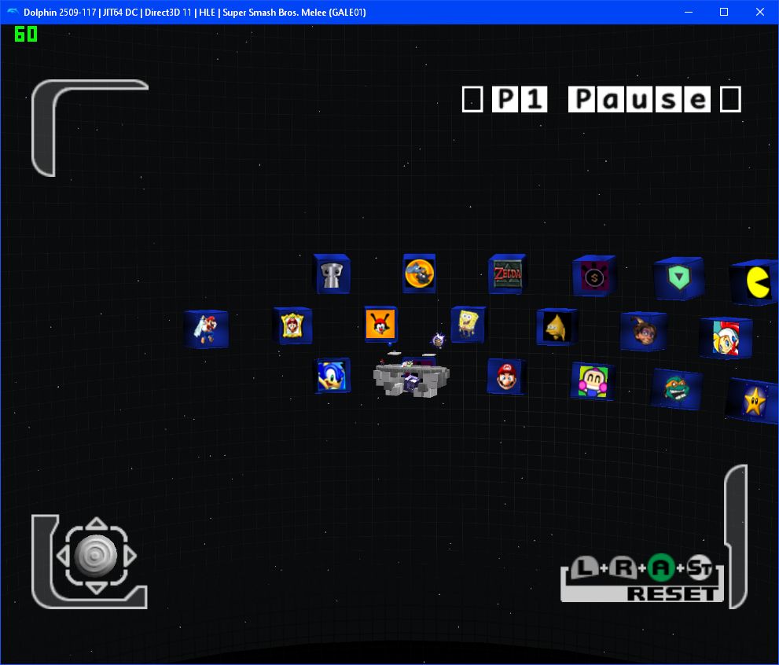The height and width of the screenshot is (665, 779).
Task: Click the green 60 FPS counter
Action: [x=26, y=35]
